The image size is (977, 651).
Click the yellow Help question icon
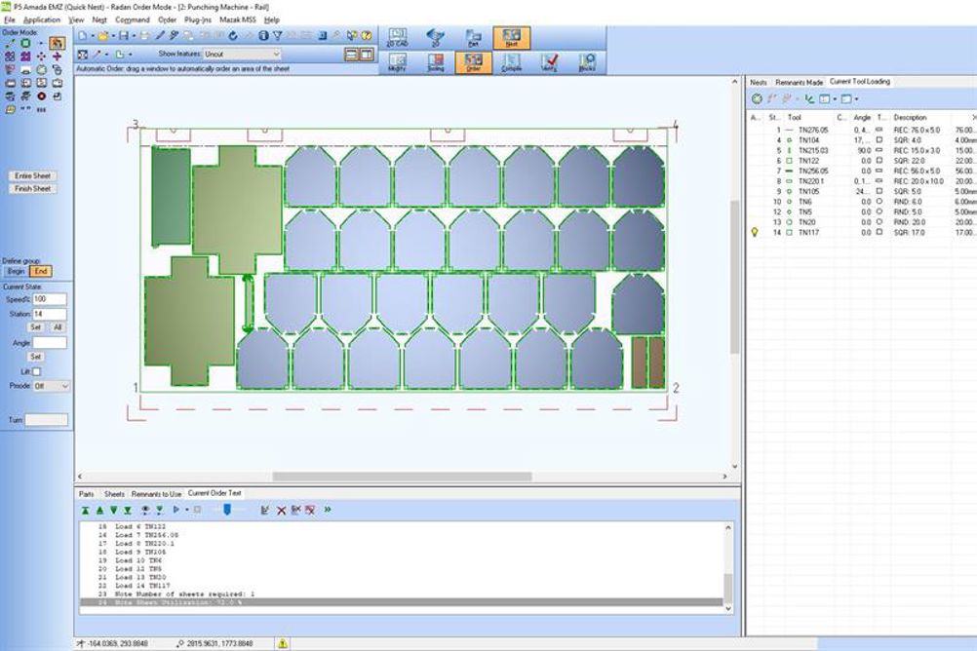[x=367, y=36]
